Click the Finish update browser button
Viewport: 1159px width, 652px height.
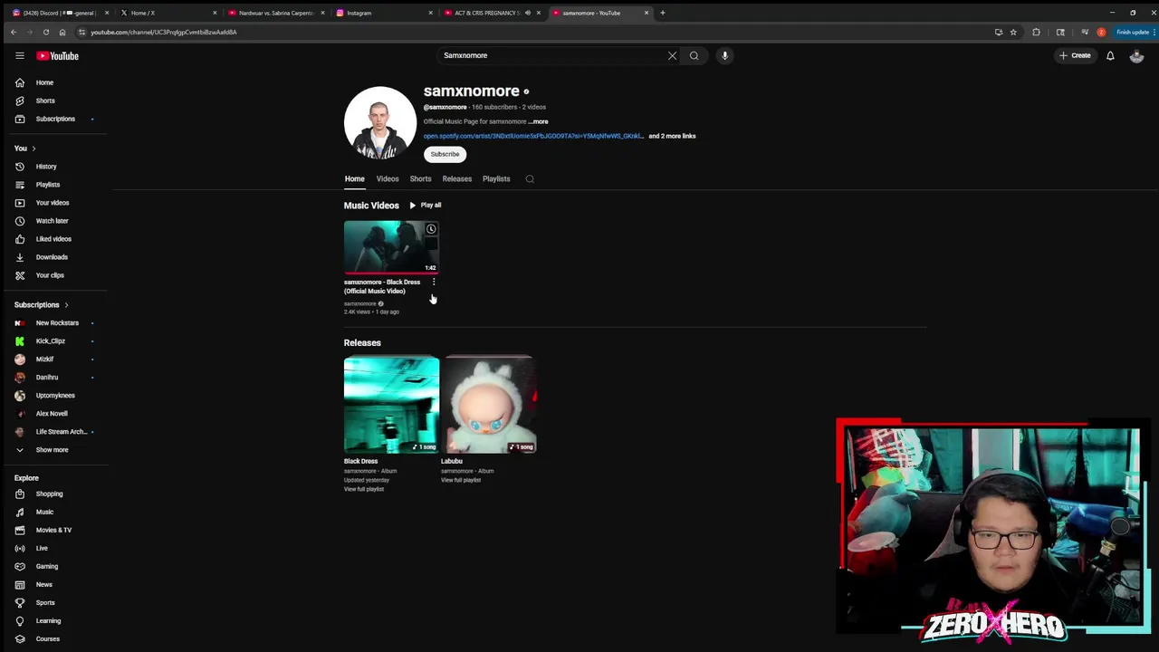coord(1132,32)
